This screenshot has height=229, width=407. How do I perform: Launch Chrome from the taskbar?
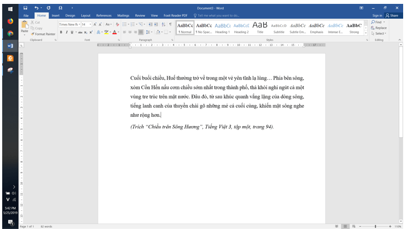pyautogui.click(x=10, y=33)
